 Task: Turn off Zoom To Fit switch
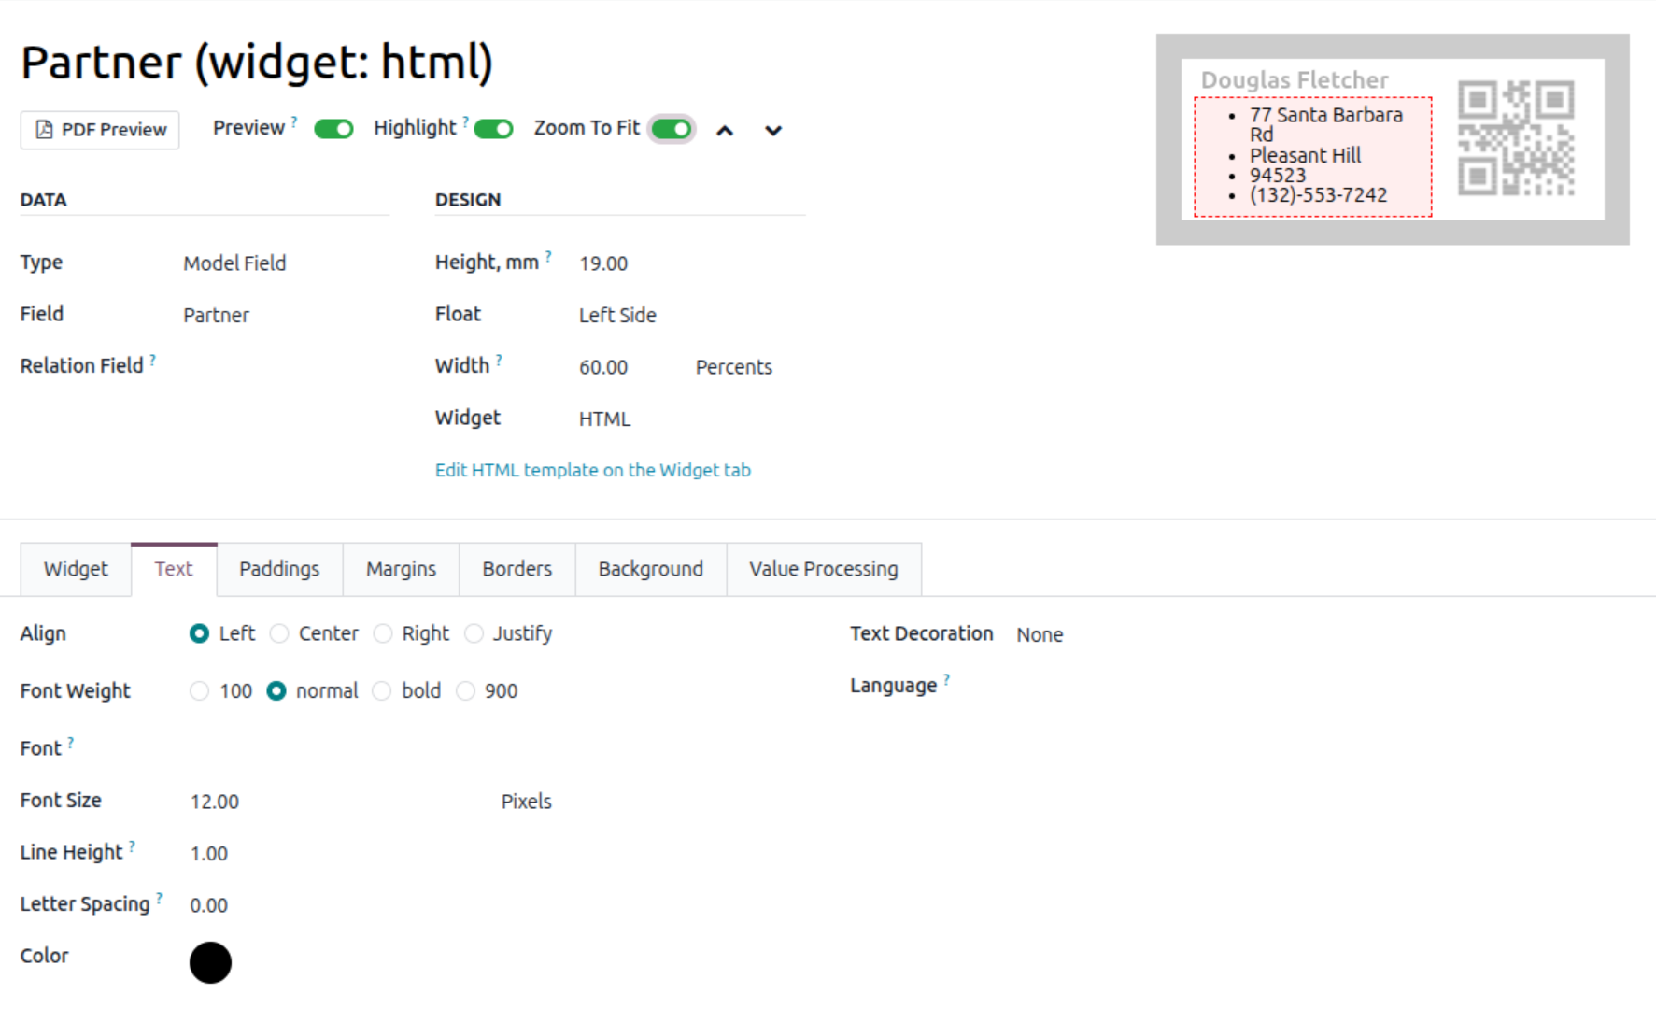pos(672,129)
